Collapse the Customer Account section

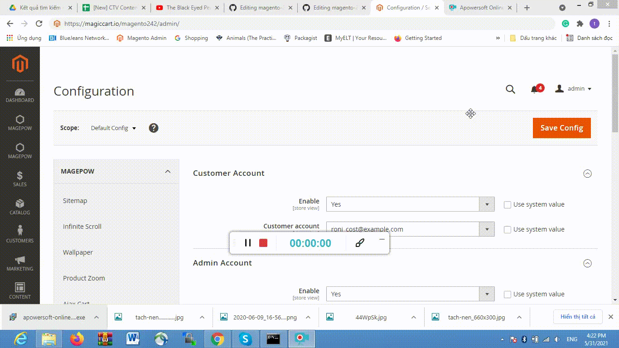tap(587, 174)
